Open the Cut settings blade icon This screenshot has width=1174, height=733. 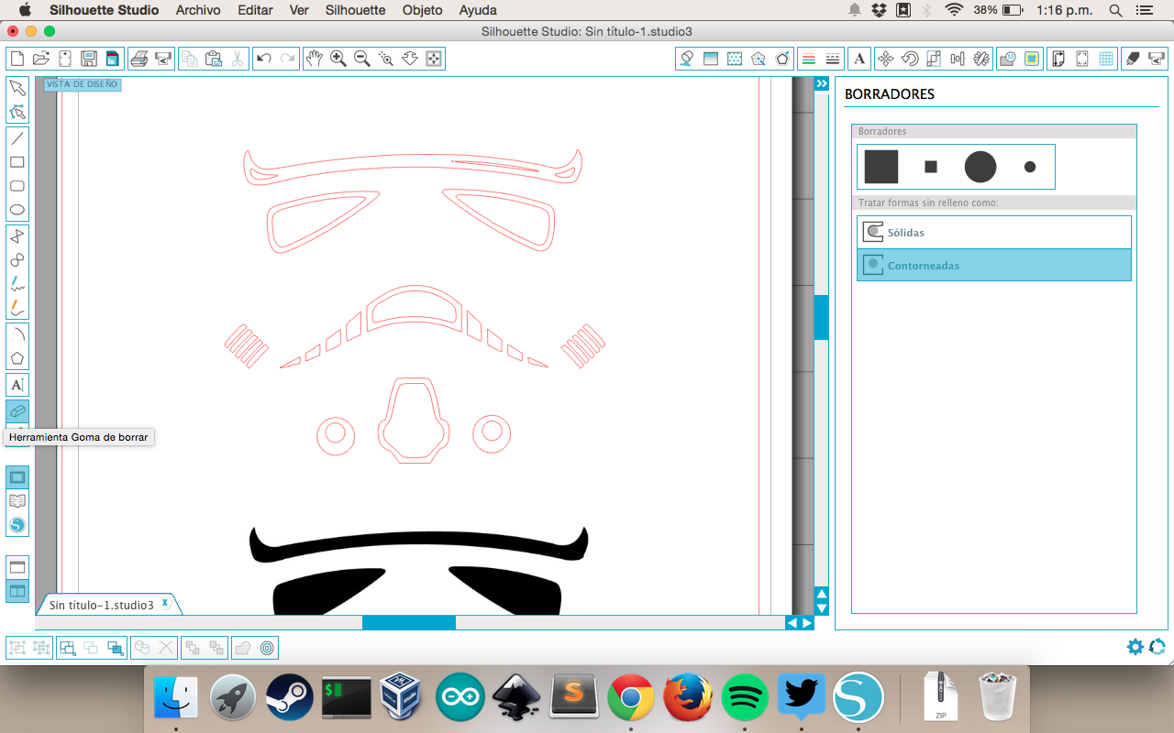tap(1133, 59)
